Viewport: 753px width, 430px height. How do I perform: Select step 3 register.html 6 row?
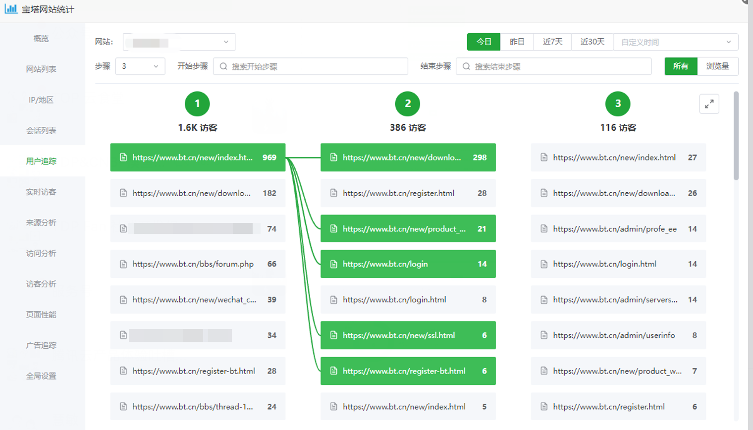coord(618,407)
